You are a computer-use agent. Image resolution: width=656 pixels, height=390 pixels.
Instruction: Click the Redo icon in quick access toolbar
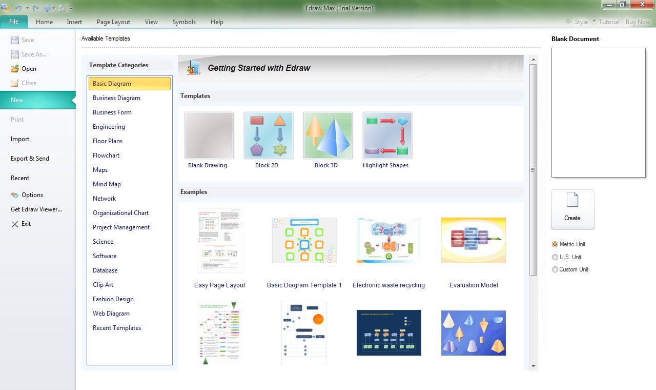coord(36,8)
